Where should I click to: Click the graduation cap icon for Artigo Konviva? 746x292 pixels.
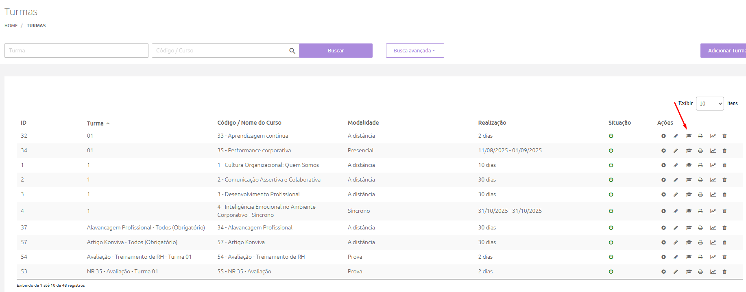689,242
